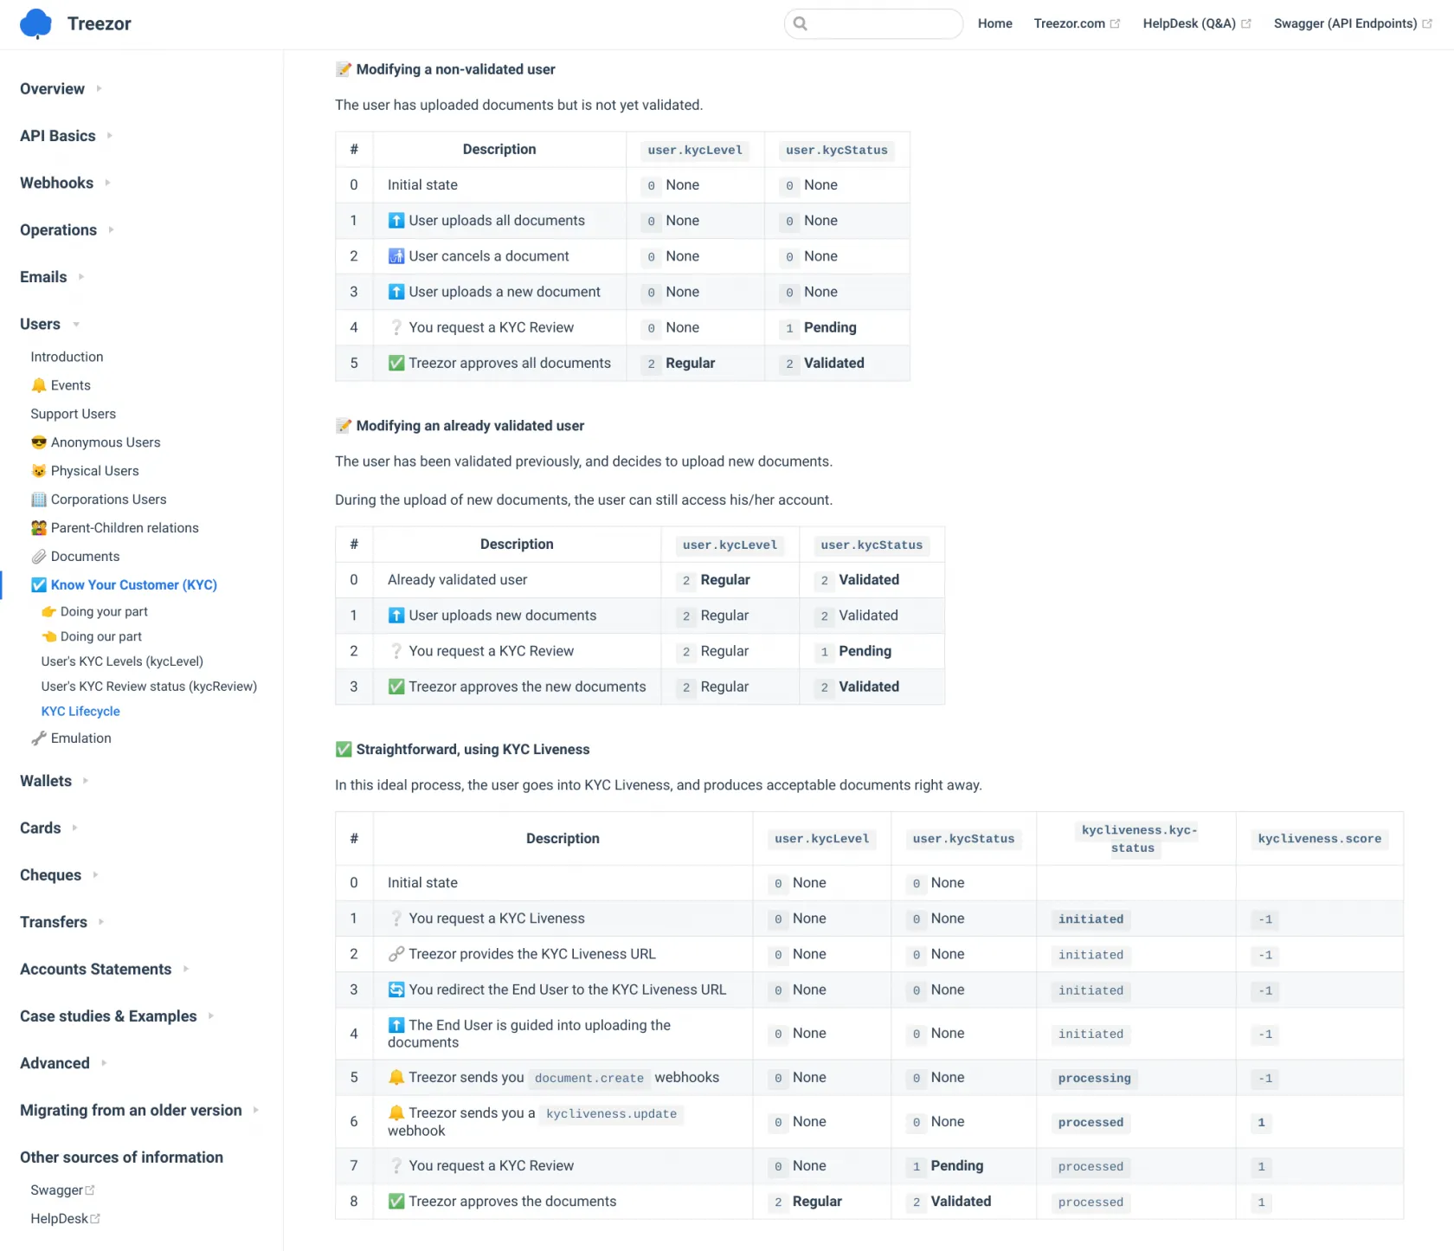Click the building icon for Corporations Users

click(x=39, y=500)
